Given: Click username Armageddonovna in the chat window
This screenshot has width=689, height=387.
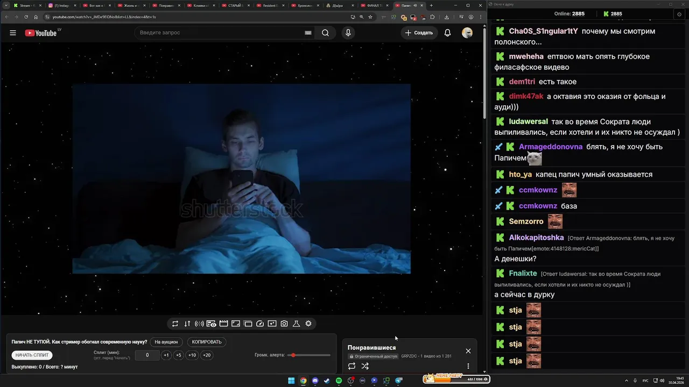Looking at the screenshot, I should click(x=551, y=147).
